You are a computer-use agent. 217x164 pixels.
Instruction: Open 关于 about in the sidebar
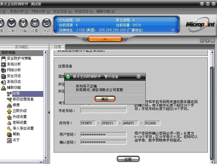coord(16,140)
